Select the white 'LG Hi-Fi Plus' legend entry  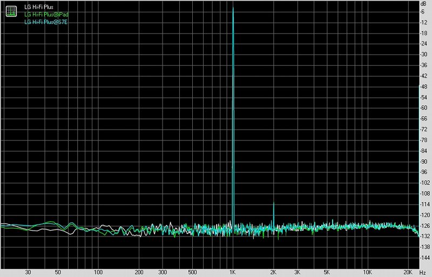(39, 7)
